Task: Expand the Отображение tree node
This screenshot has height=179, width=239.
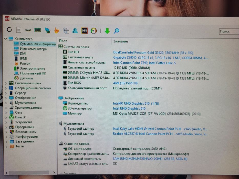Action: [x=6, y=98]
